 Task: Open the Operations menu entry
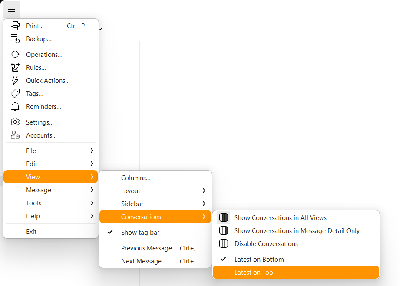pyautogui.click(x=51, y=55)
